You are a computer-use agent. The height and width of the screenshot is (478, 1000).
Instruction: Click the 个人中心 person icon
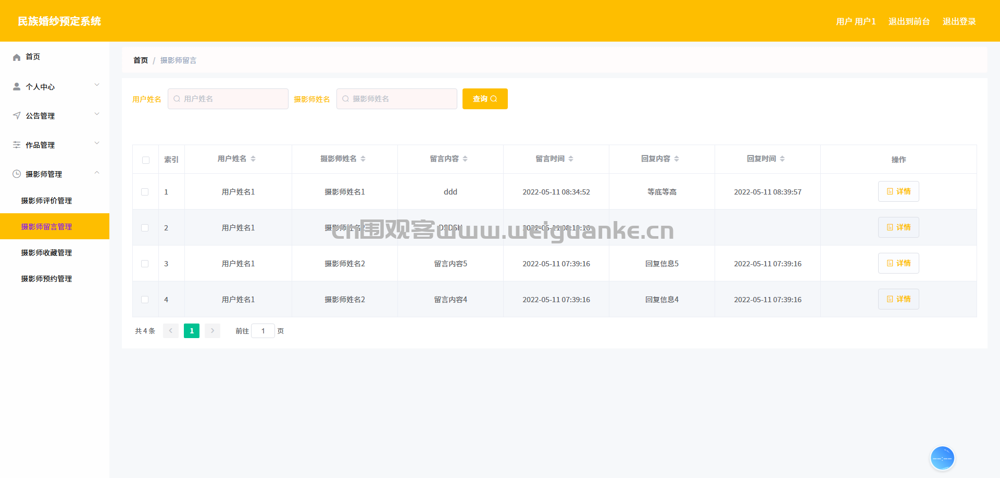coord(17,86)
